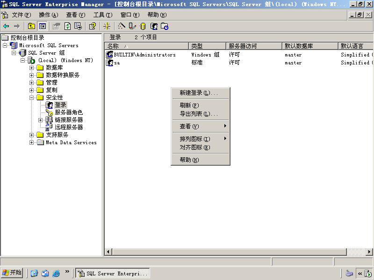Click the horizontal scrollbar right arrow
The height and width of the screenshot is (280, 374).
[x=369, y=252]
